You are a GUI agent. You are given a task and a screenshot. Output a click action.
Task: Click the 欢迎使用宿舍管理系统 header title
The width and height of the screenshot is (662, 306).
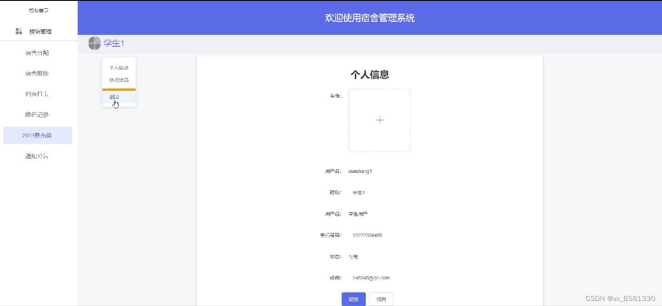(370, 18)
